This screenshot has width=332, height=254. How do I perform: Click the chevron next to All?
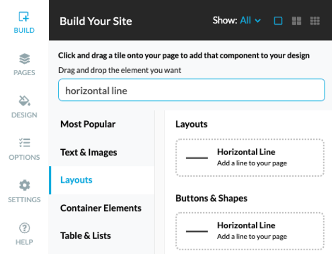[x=258, y=21]
